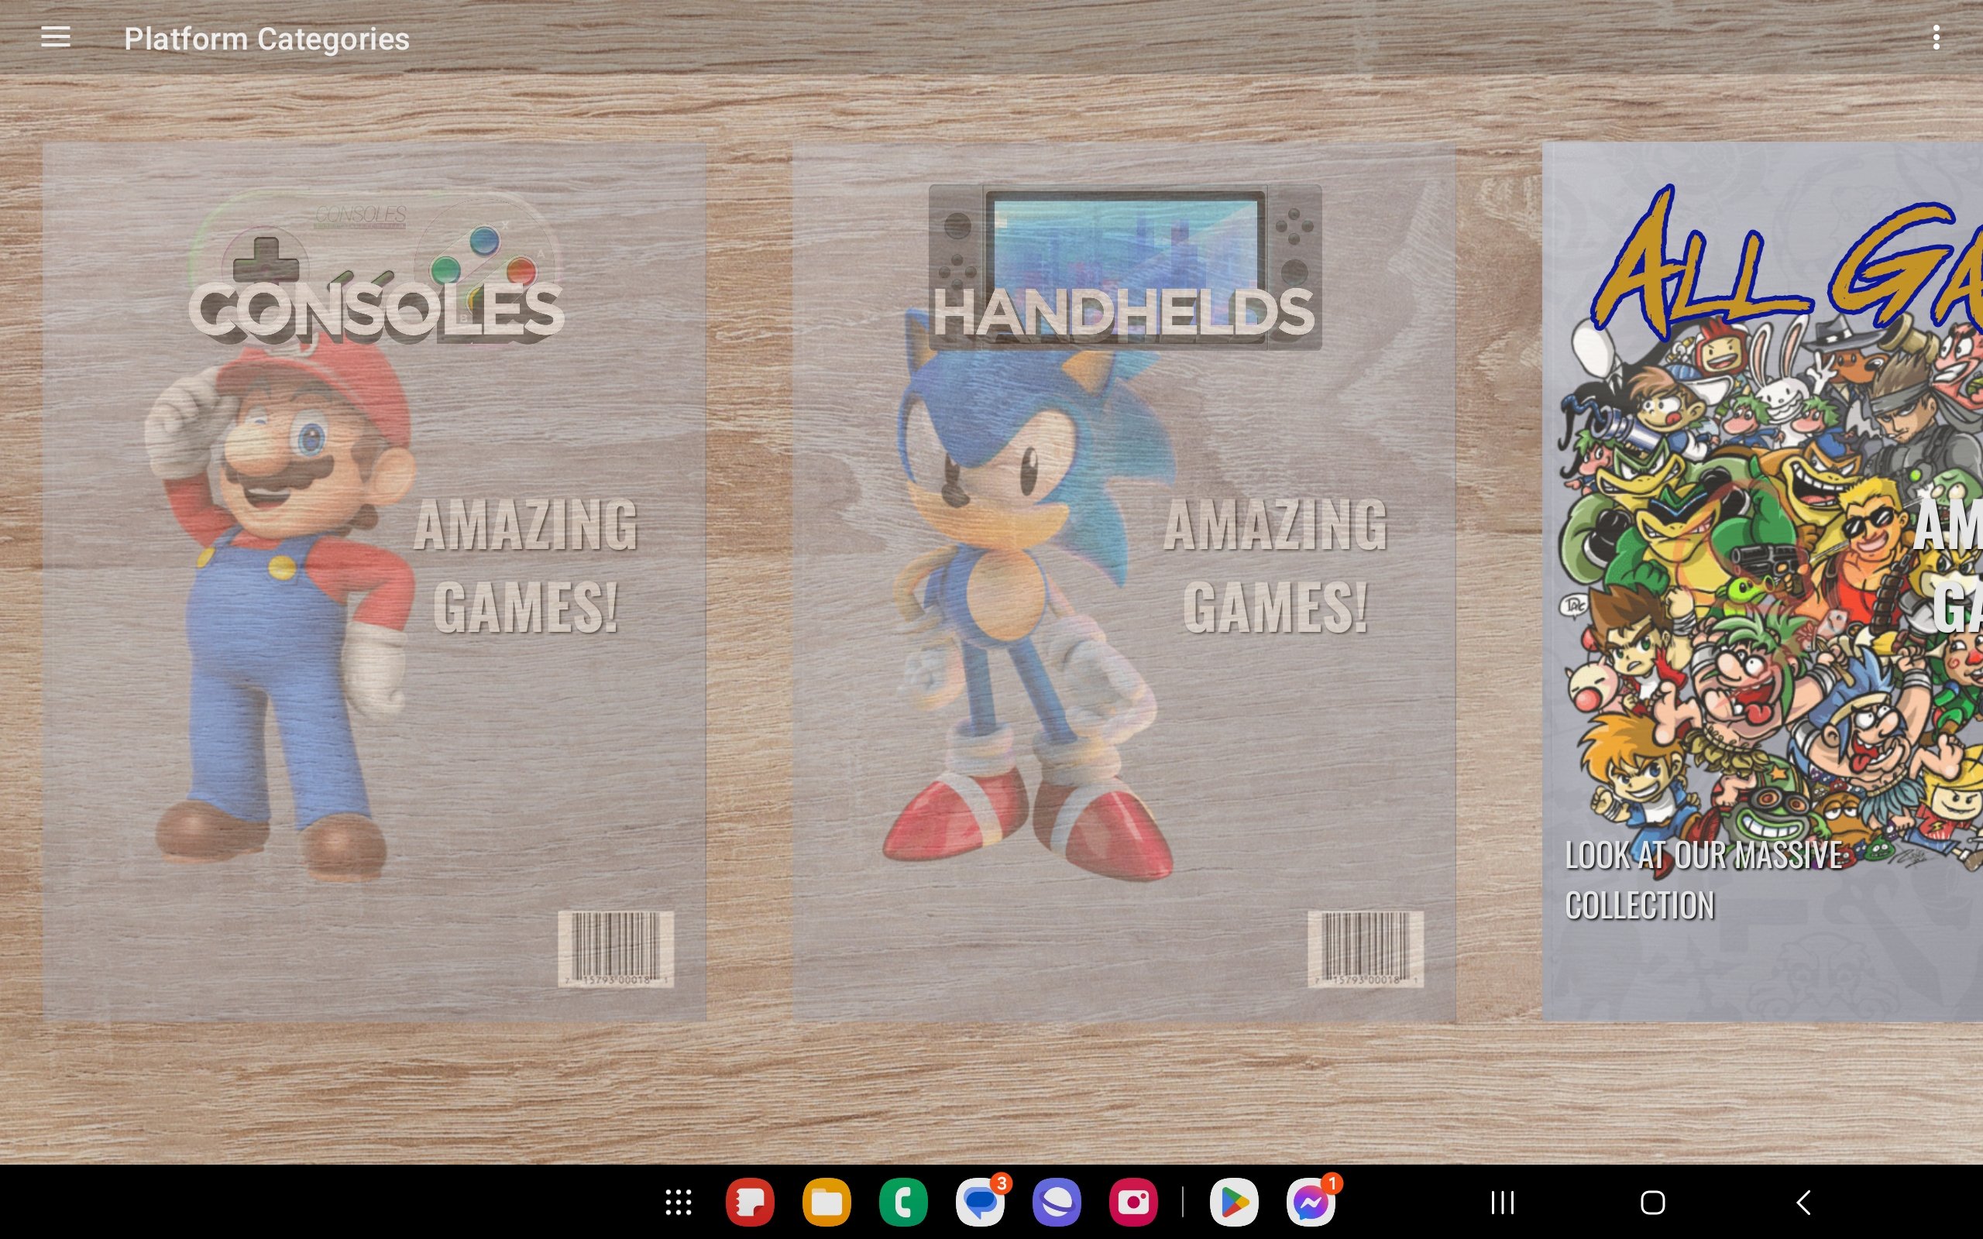Select the Handhelds category cover
This screenshot has width=1983, height=1239.
[1123, 582]
